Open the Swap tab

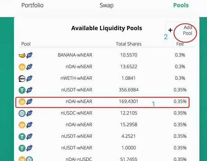click(106, 6)
